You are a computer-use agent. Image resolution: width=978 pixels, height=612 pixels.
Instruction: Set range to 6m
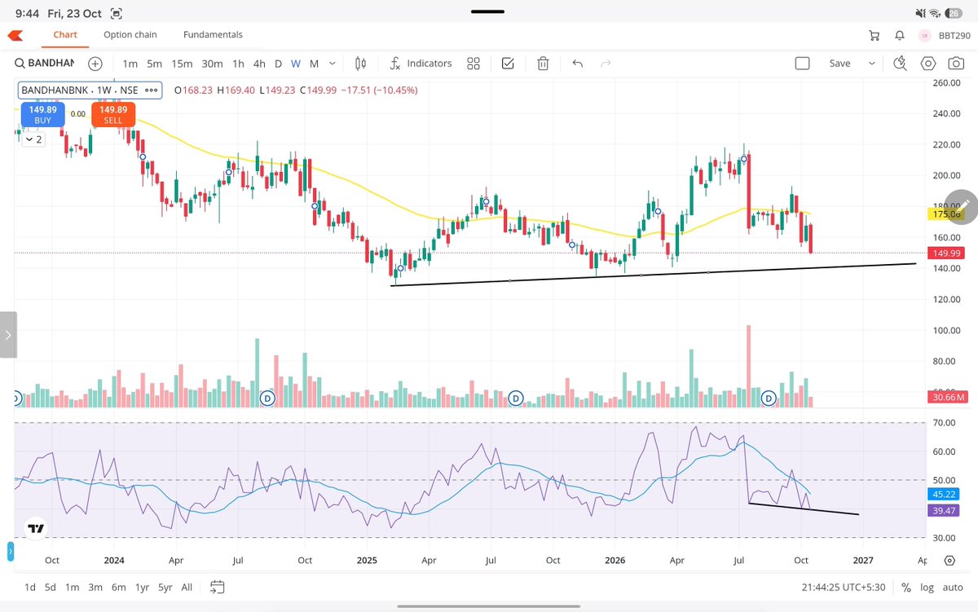119,587
